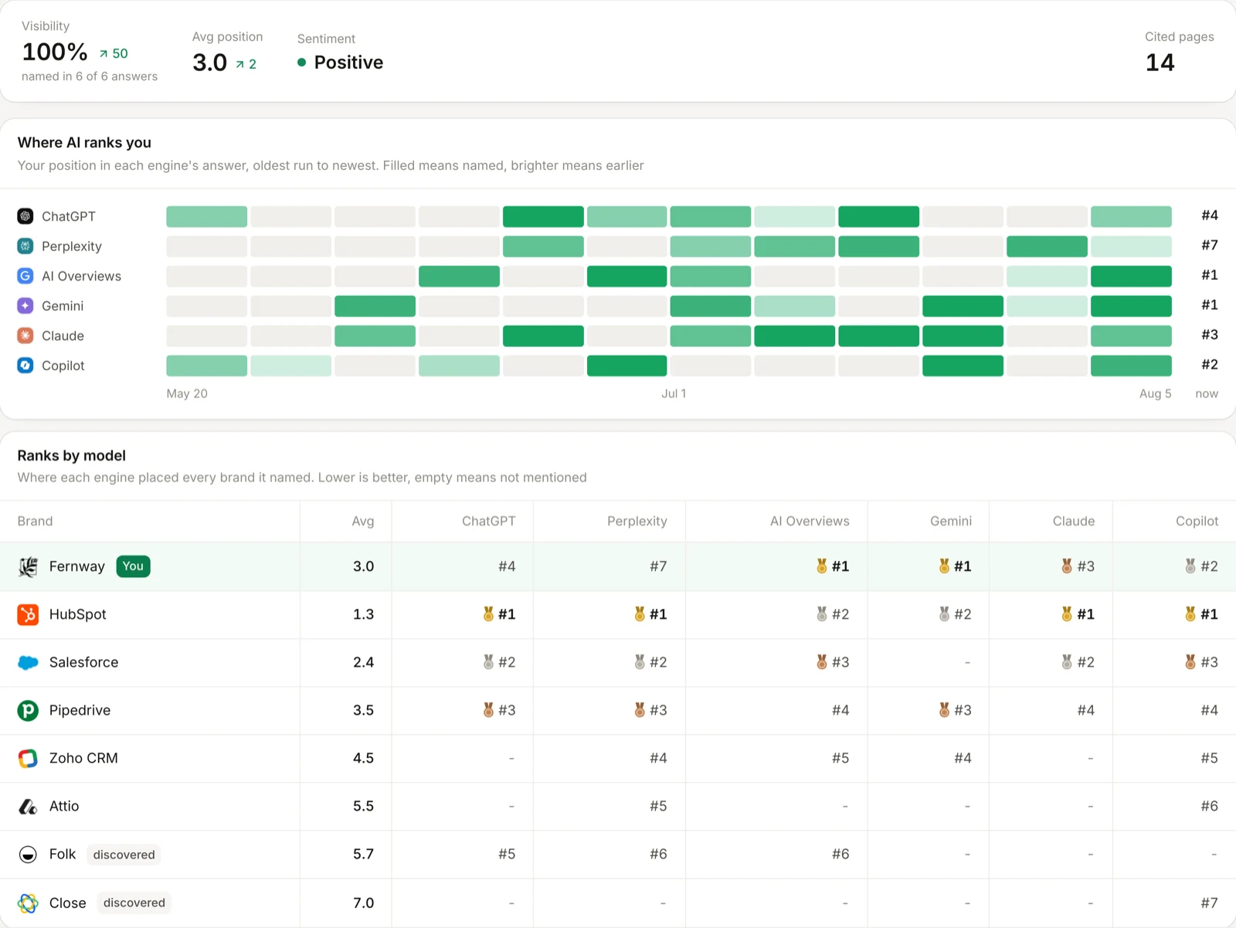
Task: Click bronze medal in Pipedrive Gemini cell
Action: click(x=944, y=710)
